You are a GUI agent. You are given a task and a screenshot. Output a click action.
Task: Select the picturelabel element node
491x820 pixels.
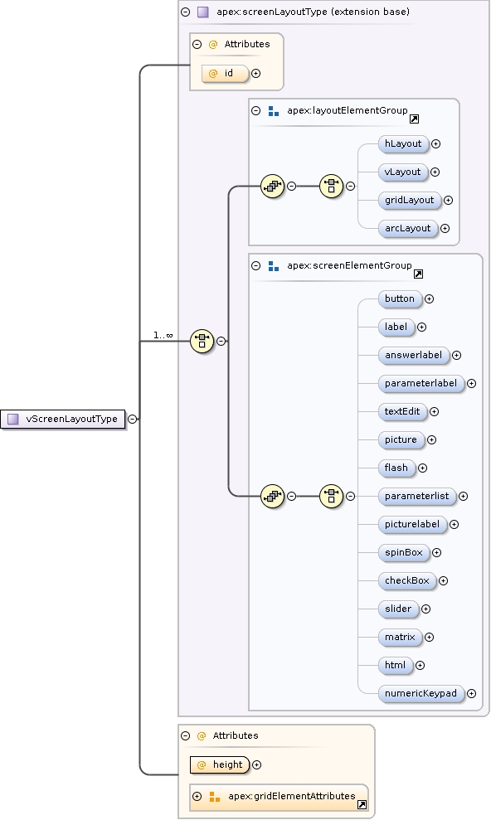pos(412,525)
